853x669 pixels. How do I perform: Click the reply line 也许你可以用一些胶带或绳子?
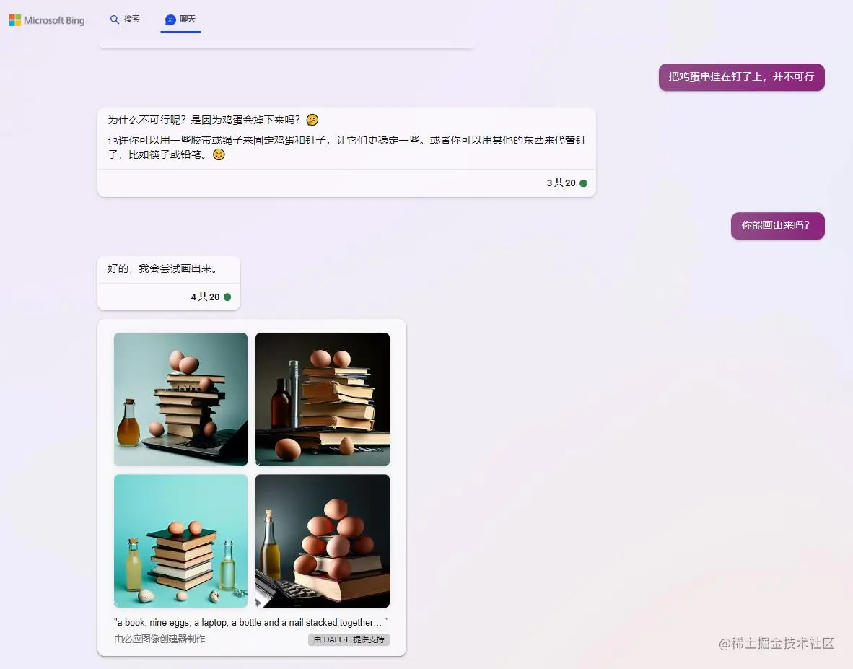(x=346, y=147)
